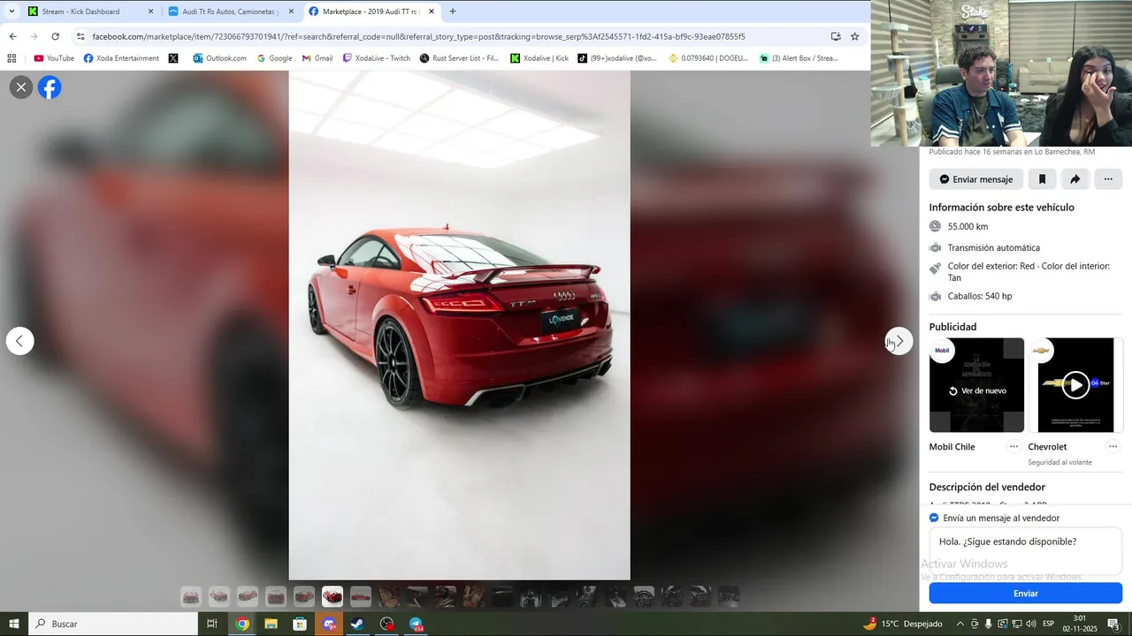The width and height of the screenshot is (1132, 636).
Task: Open the taskbar clock showing 3:01
Action: coord(1080,624)
